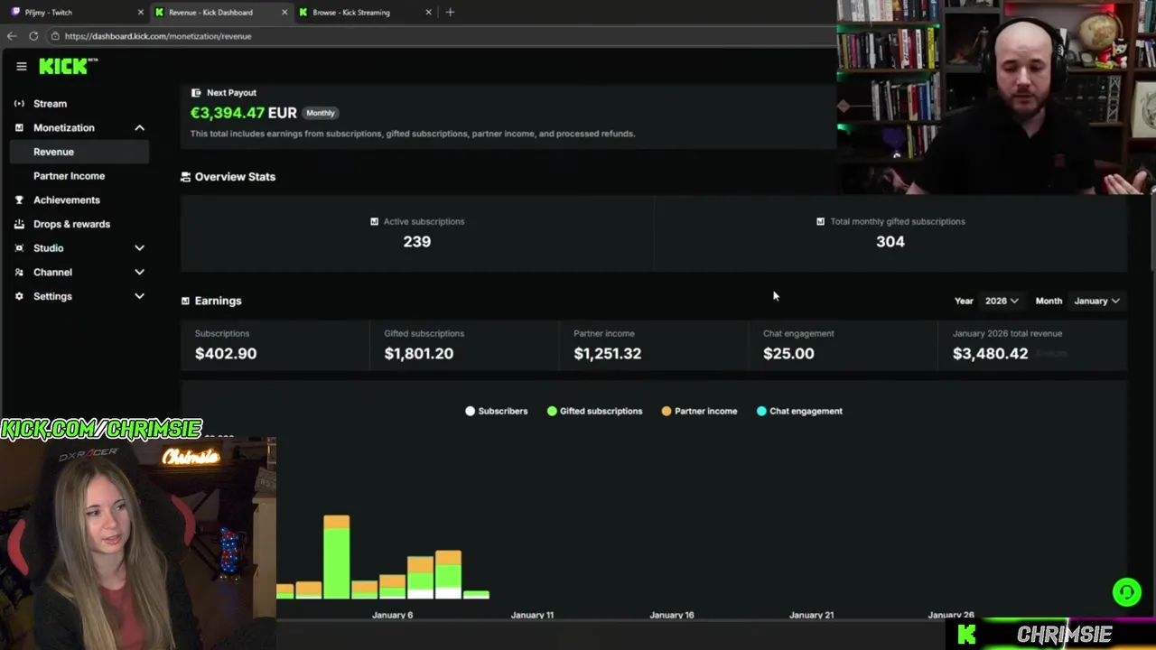The image size is (1156, 650).
Task: Toggle Chat engagement series in legend
Action: 799,411
